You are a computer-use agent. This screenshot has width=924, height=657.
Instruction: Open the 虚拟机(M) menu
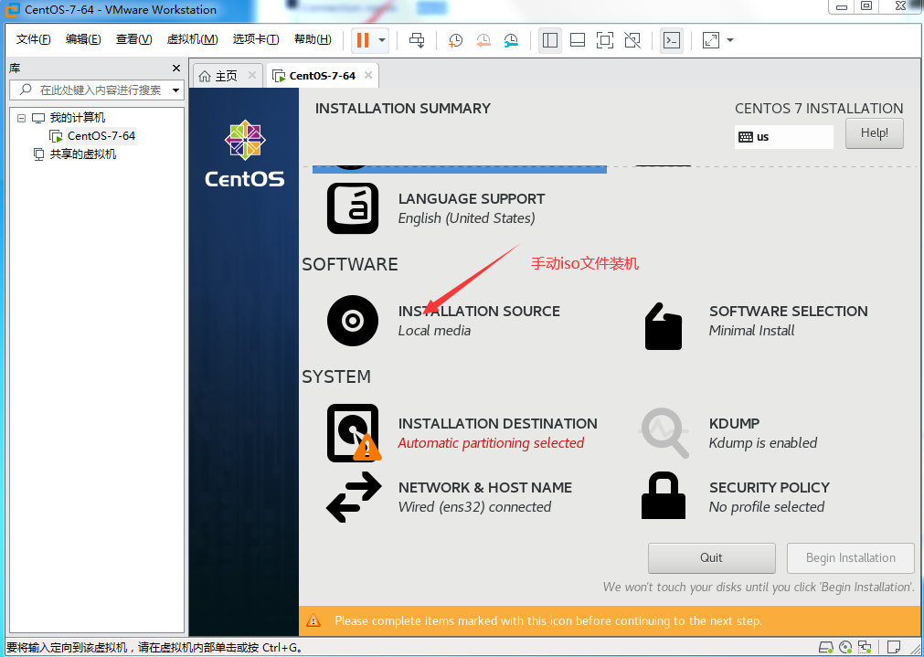[x=192, y=39]
